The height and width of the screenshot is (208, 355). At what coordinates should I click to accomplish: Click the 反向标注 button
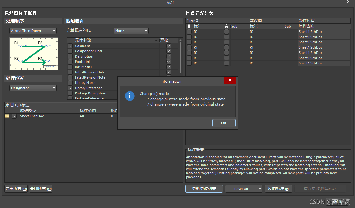coord(278,188)
